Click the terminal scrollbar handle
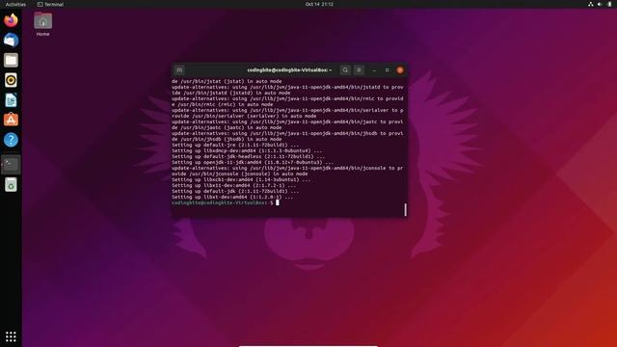 pyautogui.click(x=405, y=209)
